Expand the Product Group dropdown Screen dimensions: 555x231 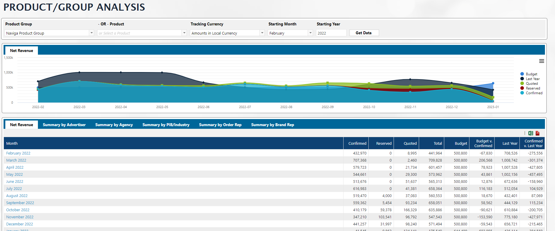coord(92,33)
